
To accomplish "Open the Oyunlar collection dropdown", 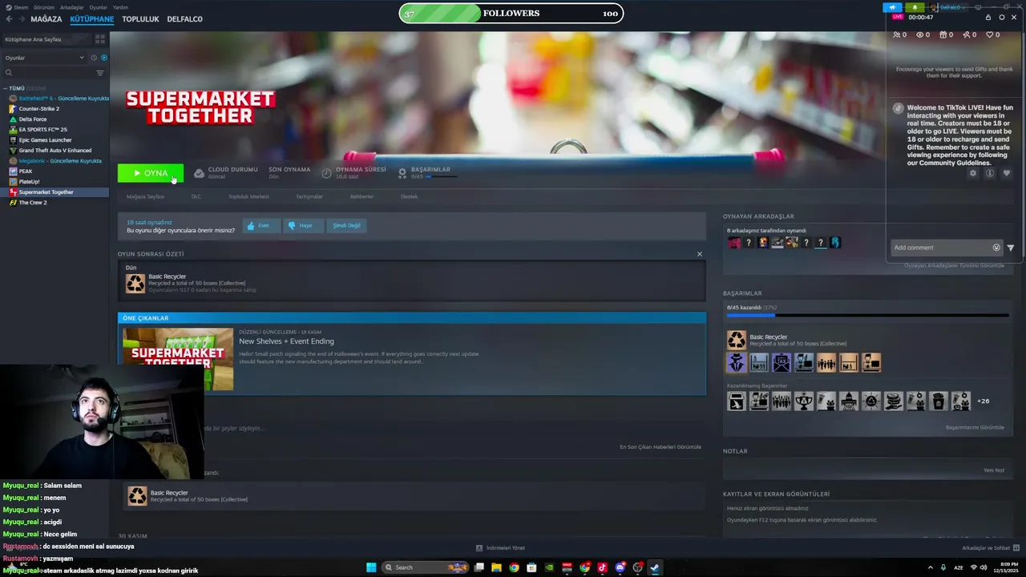I will (x=44, y=58).
